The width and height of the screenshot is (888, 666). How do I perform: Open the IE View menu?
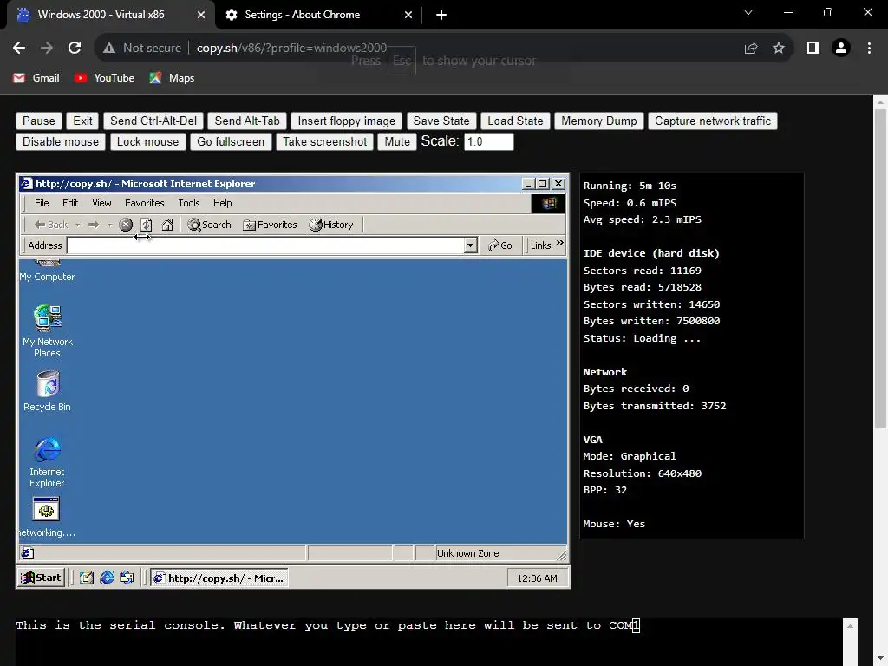click(x=101, y=203)
